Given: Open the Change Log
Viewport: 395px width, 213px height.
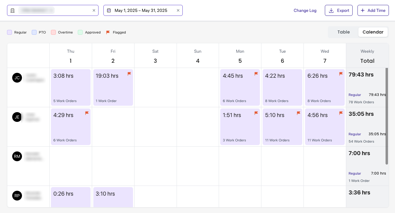Looking at the screenshot, I should 305,10.
